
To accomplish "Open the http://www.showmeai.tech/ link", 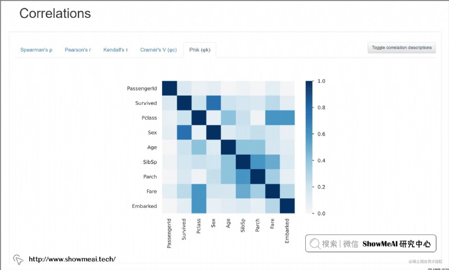I will (72, 259).
